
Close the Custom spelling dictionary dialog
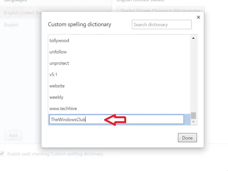coord(198,17)
